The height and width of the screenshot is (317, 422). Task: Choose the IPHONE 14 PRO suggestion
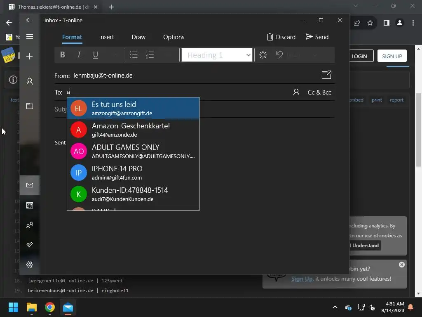click(133, 173)
